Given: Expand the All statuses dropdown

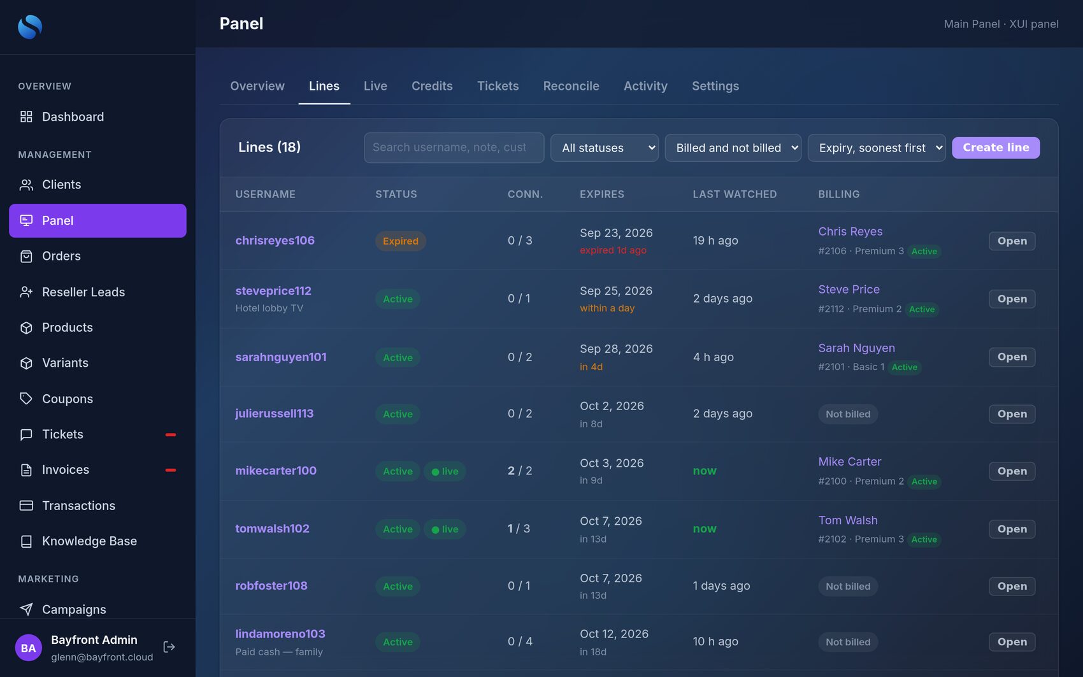Looking at the screenshot, I should [604, 148].
